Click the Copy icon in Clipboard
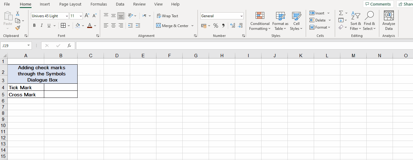The width and height of the screenshot is (413, 160). pos(18,21)
